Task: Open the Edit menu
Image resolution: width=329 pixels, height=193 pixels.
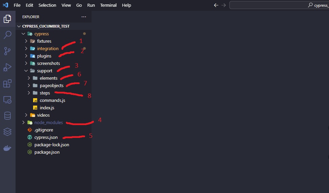Action: [29, 5]
